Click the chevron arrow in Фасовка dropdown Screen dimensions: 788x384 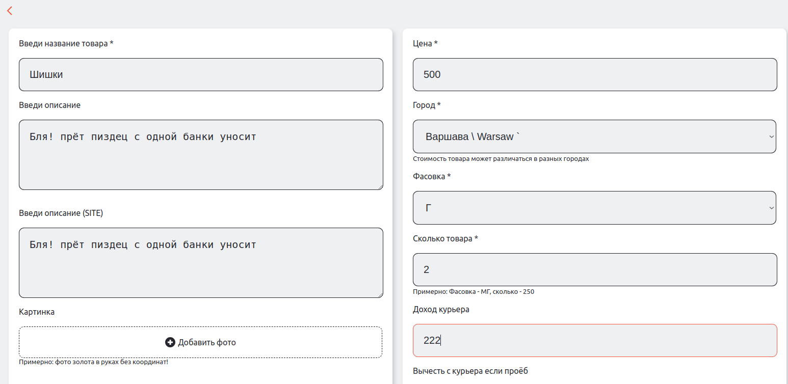pos(771,208)
